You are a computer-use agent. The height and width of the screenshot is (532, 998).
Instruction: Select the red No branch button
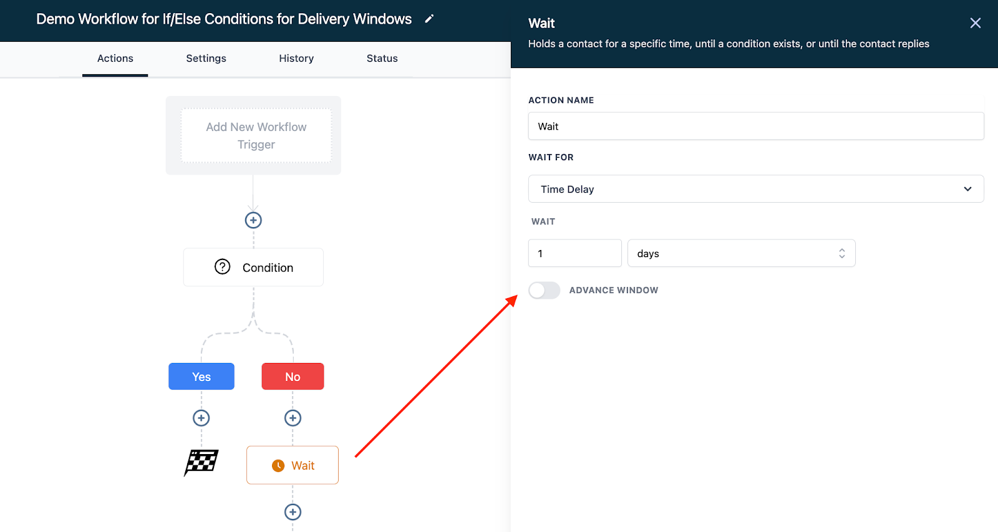click(293, 377)
